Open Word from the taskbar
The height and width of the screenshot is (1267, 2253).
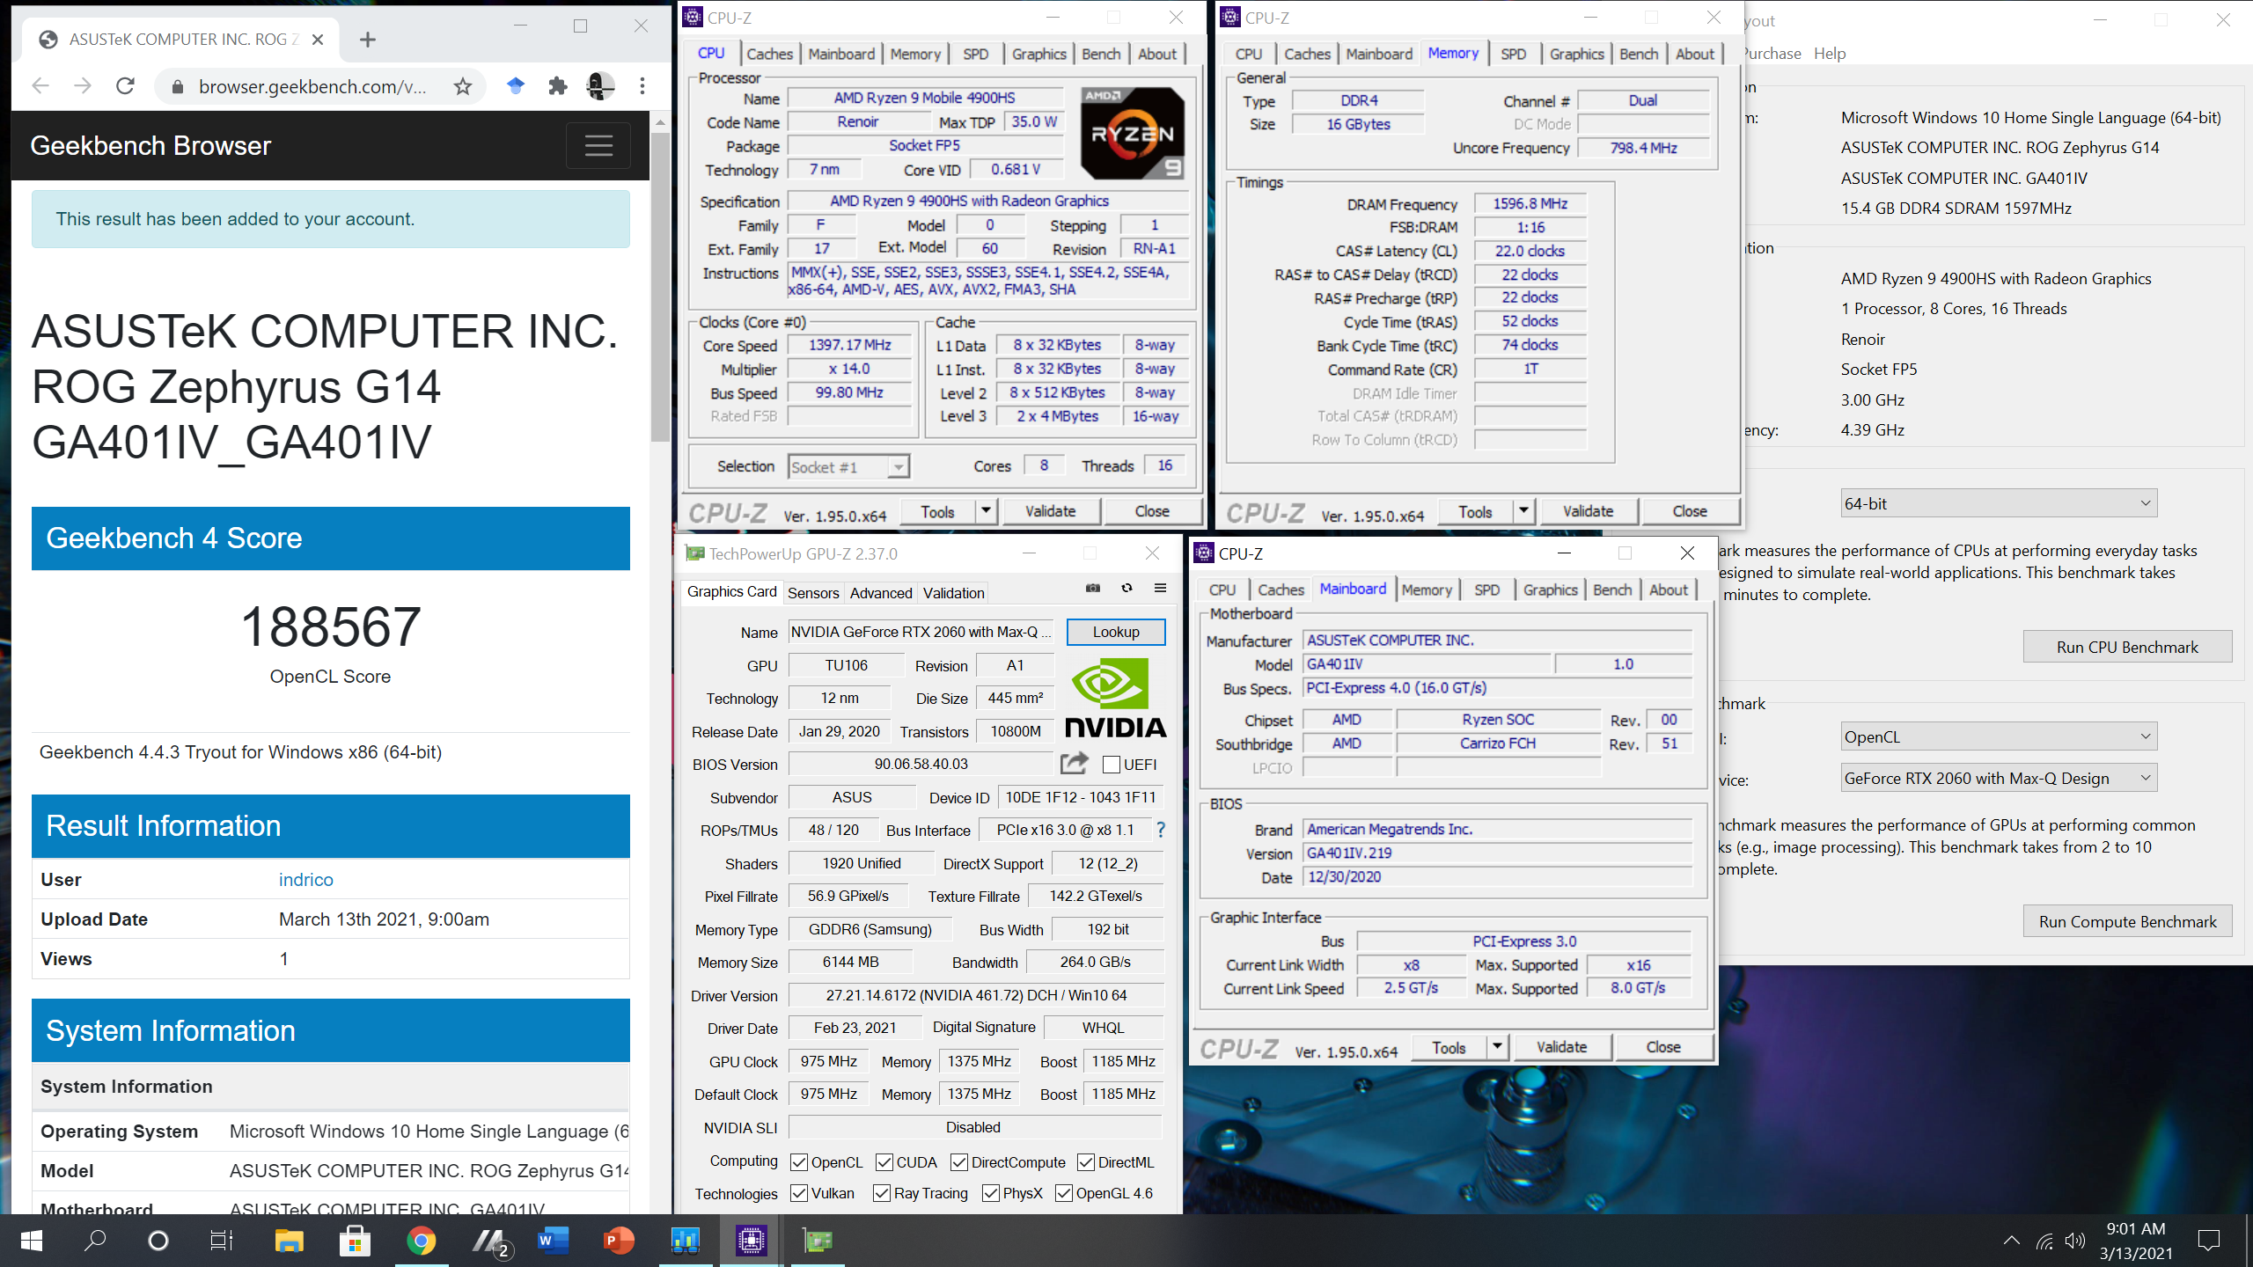(553, 1241)
